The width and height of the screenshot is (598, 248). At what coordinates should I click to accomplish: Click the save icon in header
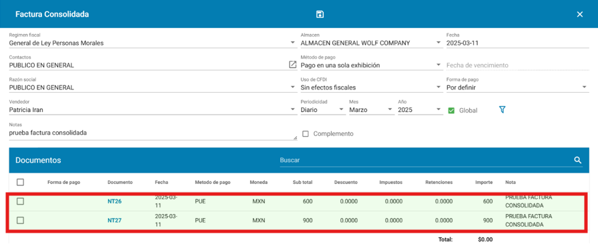[x=320, y=15]
